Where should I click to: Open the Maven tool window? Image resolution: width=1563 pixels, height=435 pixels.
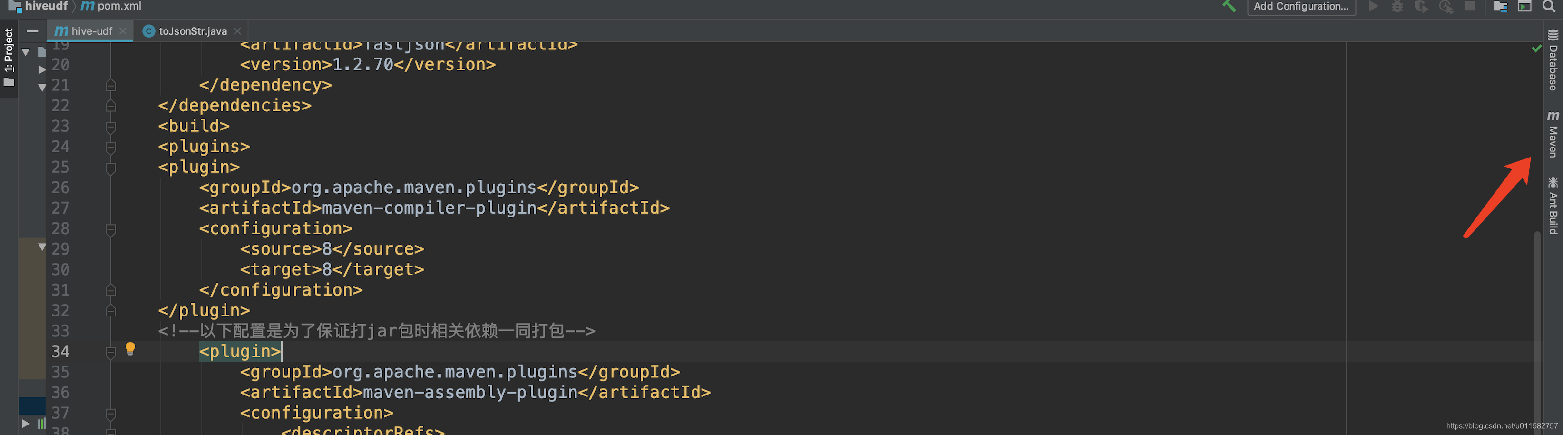pyautogui.click(x=1553, y=134)
